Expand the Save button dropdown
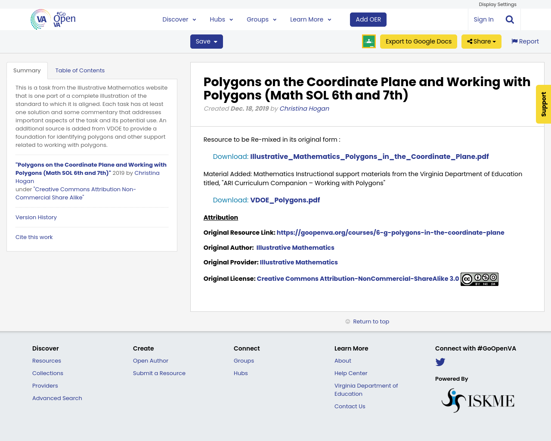 click(215, 41)
